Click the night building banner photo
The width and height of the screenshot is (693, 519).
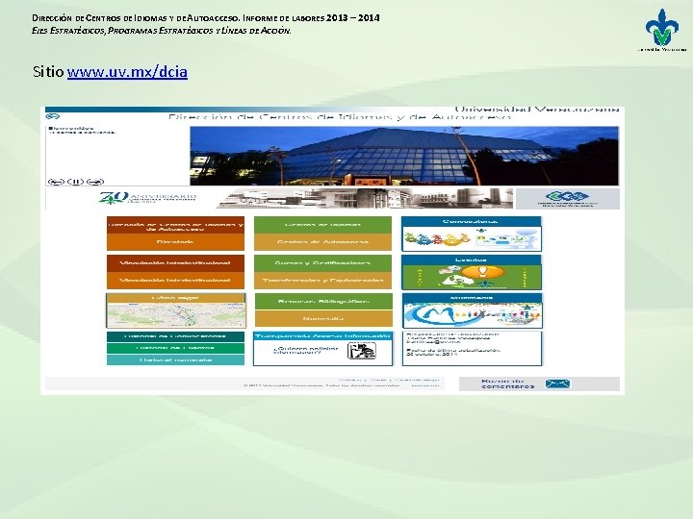coord(404,156)
